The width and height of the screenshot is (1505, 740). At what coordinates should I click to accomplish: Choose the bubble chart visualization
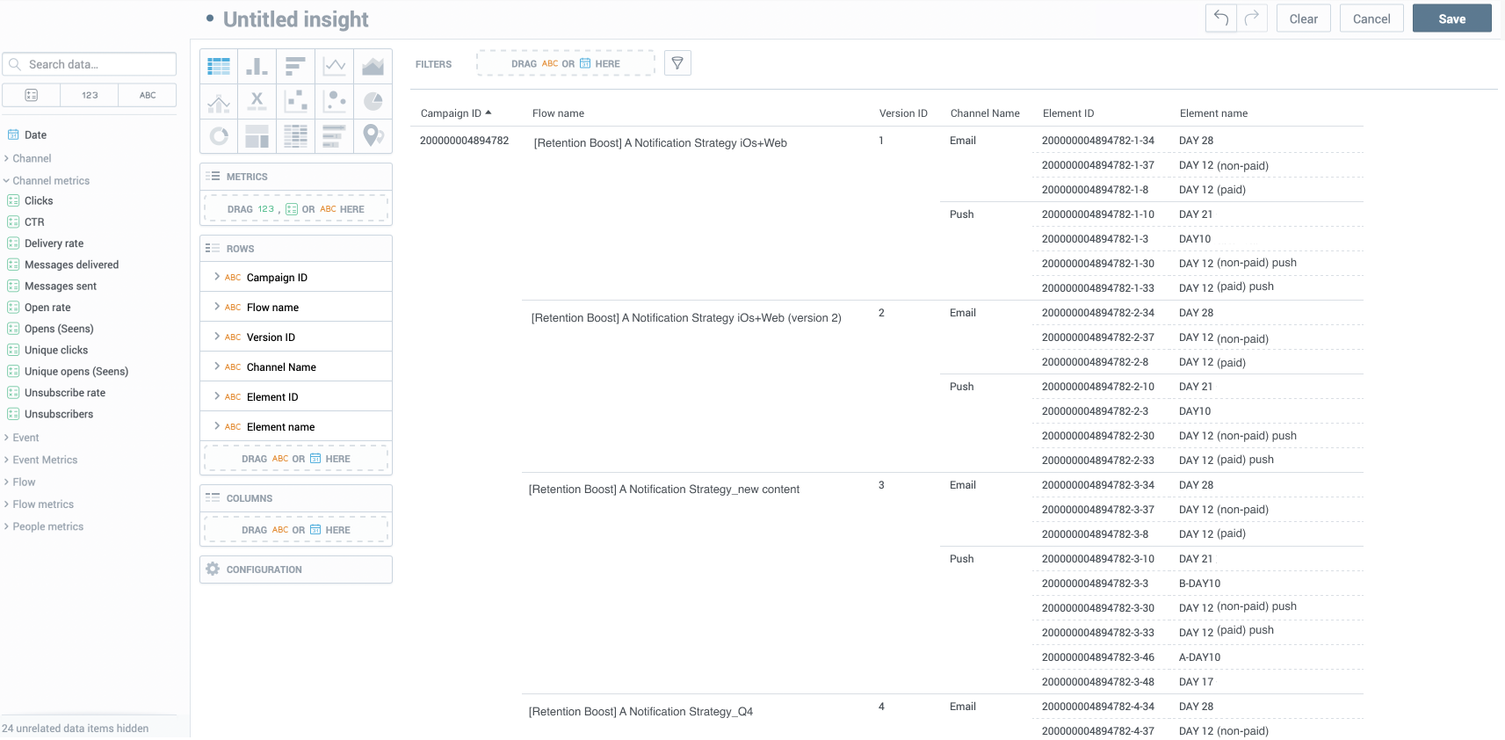[x=335, y=101]
